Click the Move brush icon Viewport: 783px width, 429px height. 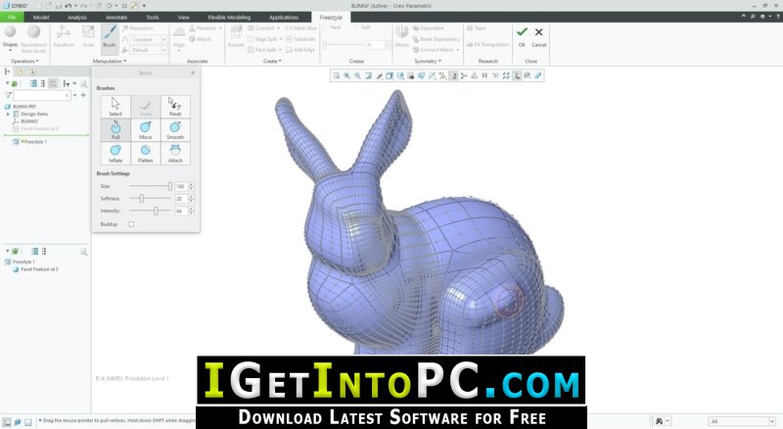(145, 129)
